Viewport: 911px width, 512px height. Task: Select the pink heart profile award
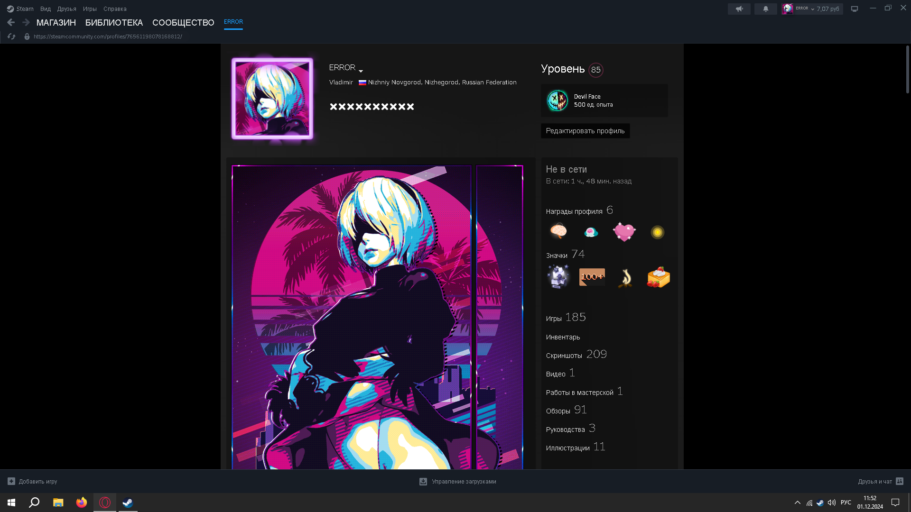[624, 231]
